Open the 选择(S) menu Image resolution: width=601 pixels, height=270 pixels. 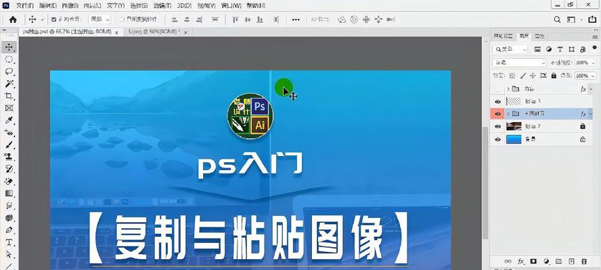(139, 5)
